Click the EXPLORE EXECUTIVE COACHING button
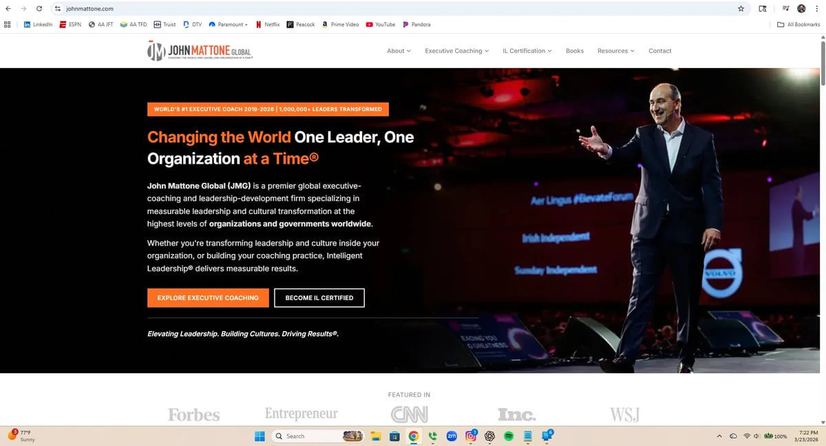 coord(208,297)
